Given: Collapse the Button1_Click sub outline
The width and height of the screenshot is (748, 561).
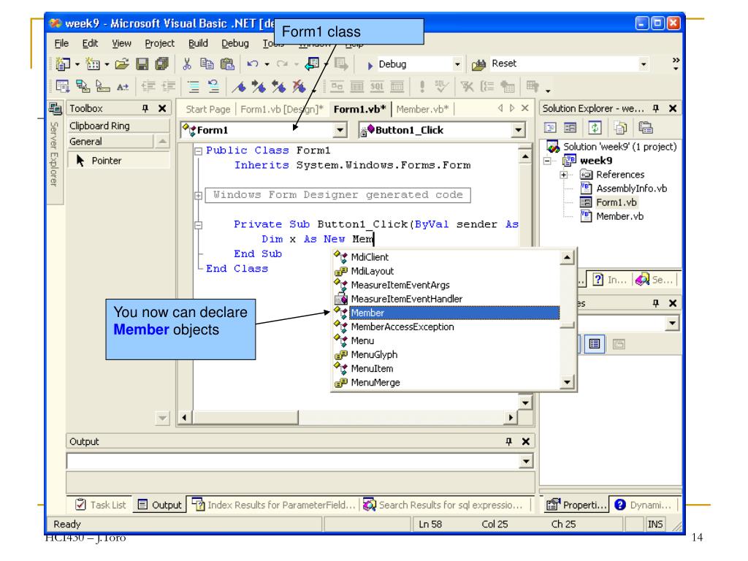Looking at the screenshot, I should (x=198, y=225).
